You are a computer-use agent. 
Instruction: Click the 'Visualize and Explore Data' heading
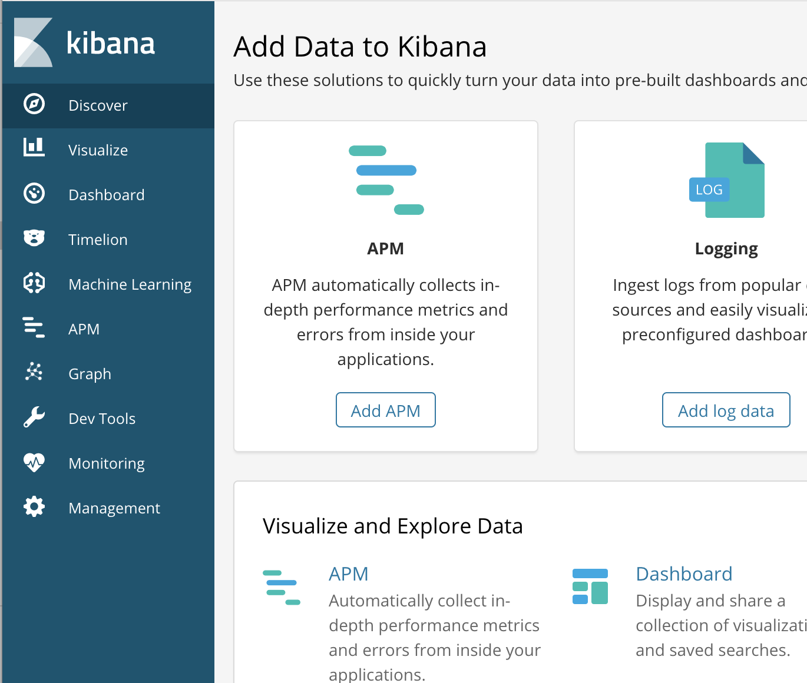[393, 526]
